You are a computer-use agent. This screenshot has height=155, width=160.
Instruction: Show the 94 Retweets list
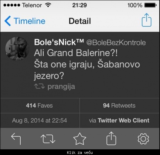pos(119,105)
